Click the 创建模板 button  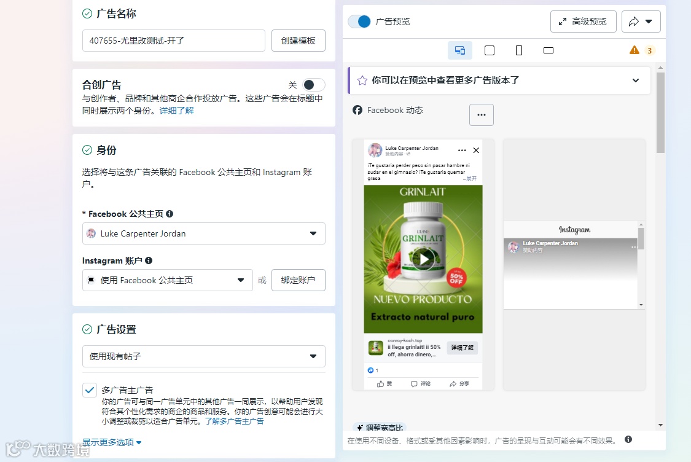299,41
